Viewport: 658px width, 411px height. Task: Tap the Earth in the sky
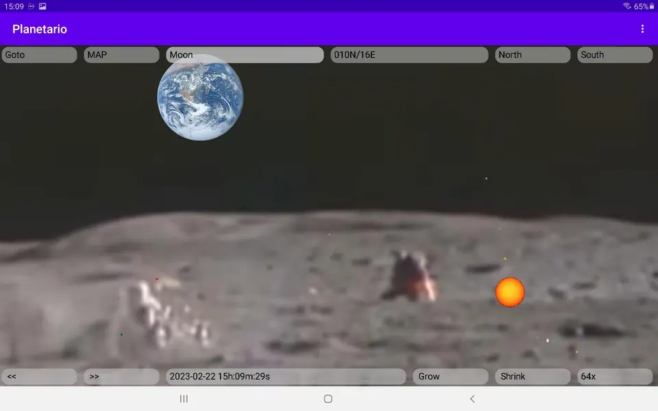200,98
